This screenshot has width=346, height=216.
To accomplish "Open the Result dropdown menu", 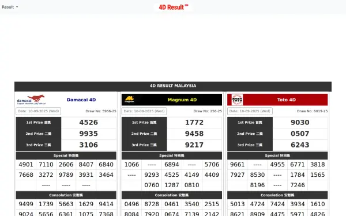I will coord(10,7).
